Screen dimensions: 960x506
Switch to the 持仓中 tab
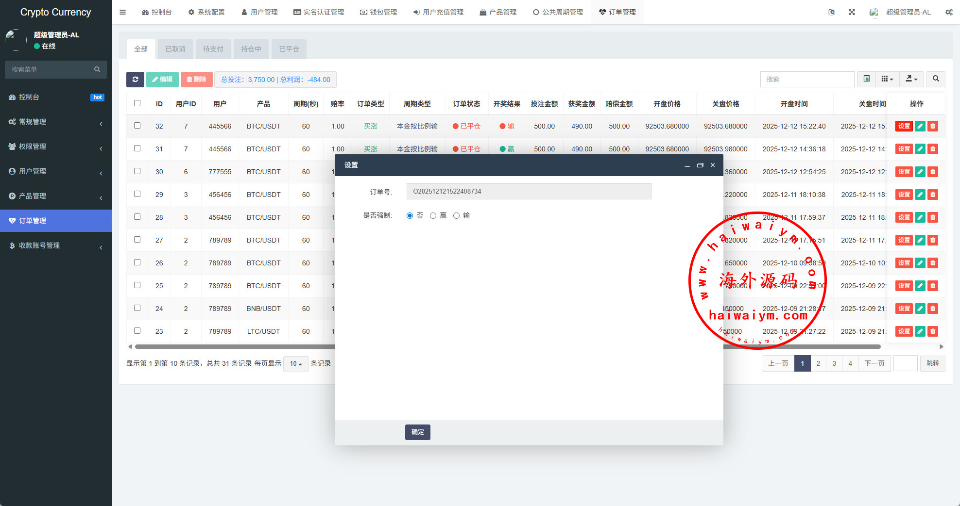(x=251, y=49)
